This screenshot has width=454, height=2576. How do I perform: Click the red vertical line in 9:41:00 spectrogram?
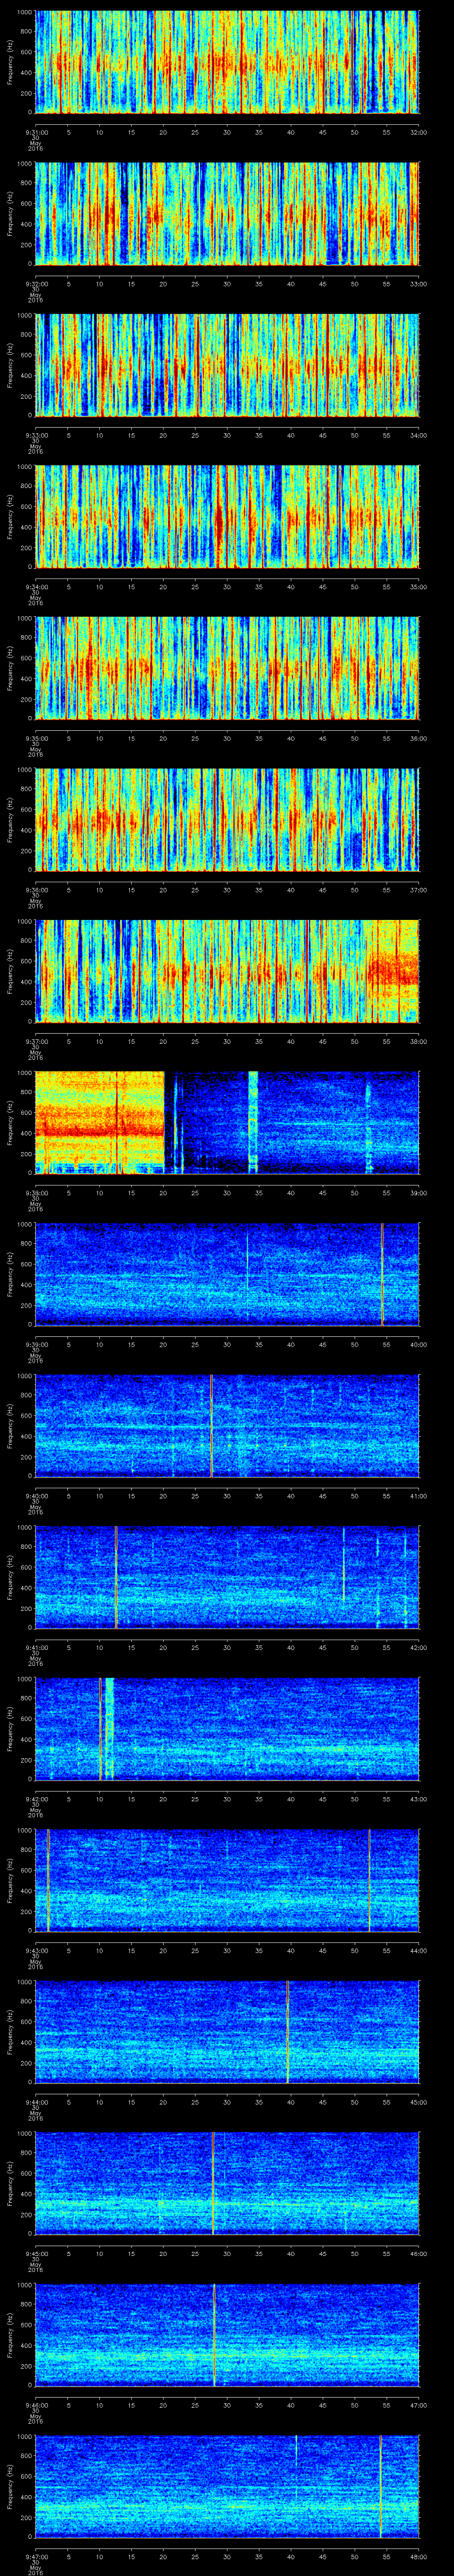(x=116, y=1577)
